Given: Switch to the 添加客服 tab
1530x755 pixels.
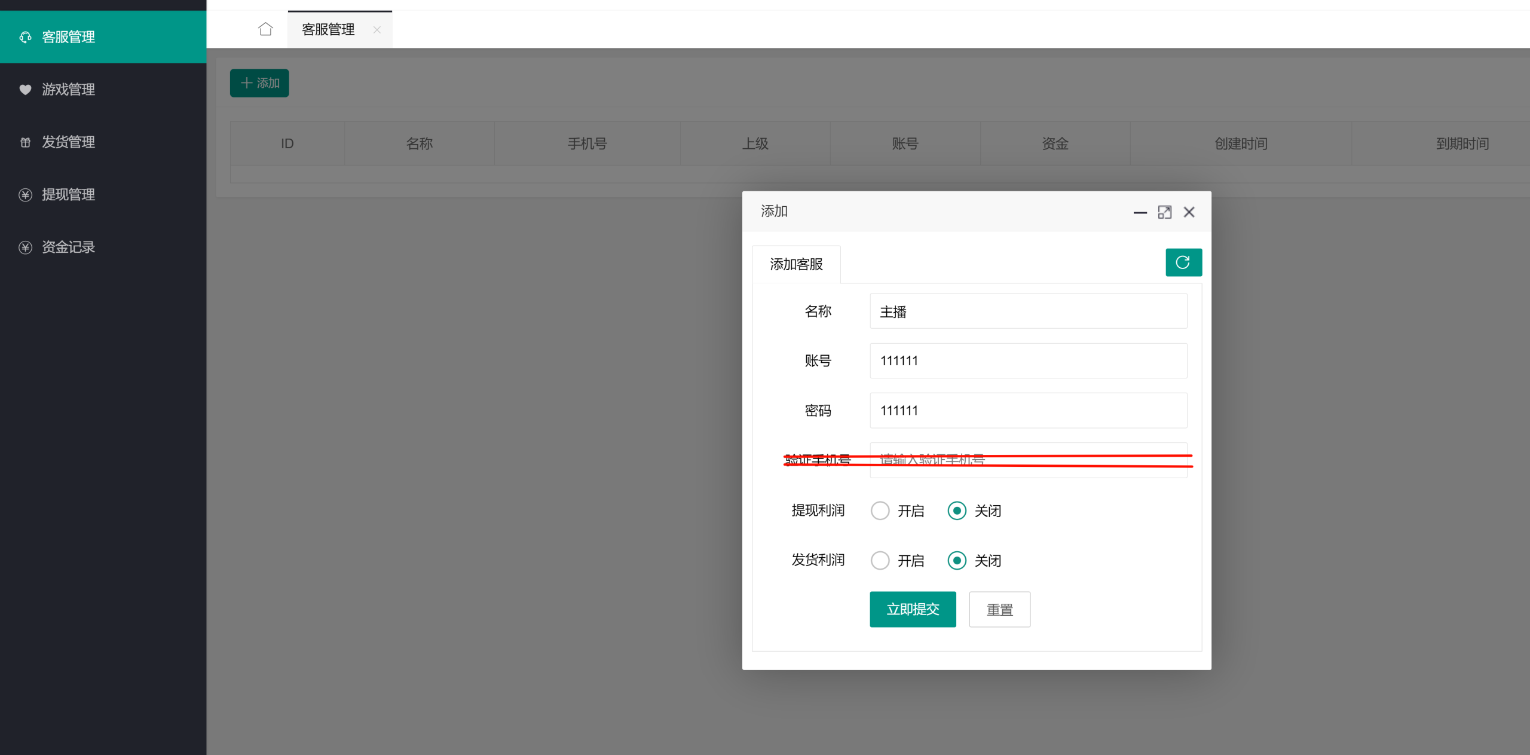Looking at the screenshot, I should click(795, 264).
